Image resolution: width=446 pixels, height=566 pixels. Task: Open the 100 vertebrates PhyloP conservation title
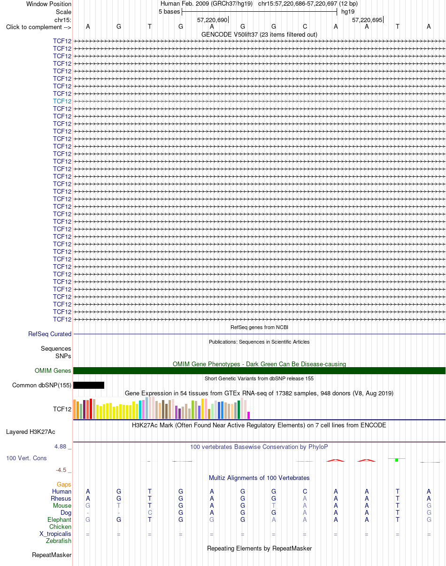pos(259,447)
